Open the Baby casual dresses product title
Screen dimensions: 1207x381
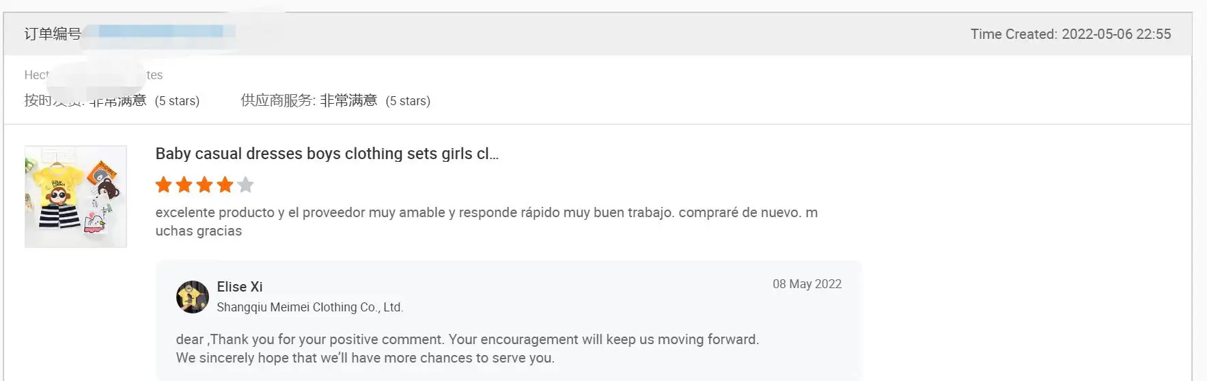327,154
